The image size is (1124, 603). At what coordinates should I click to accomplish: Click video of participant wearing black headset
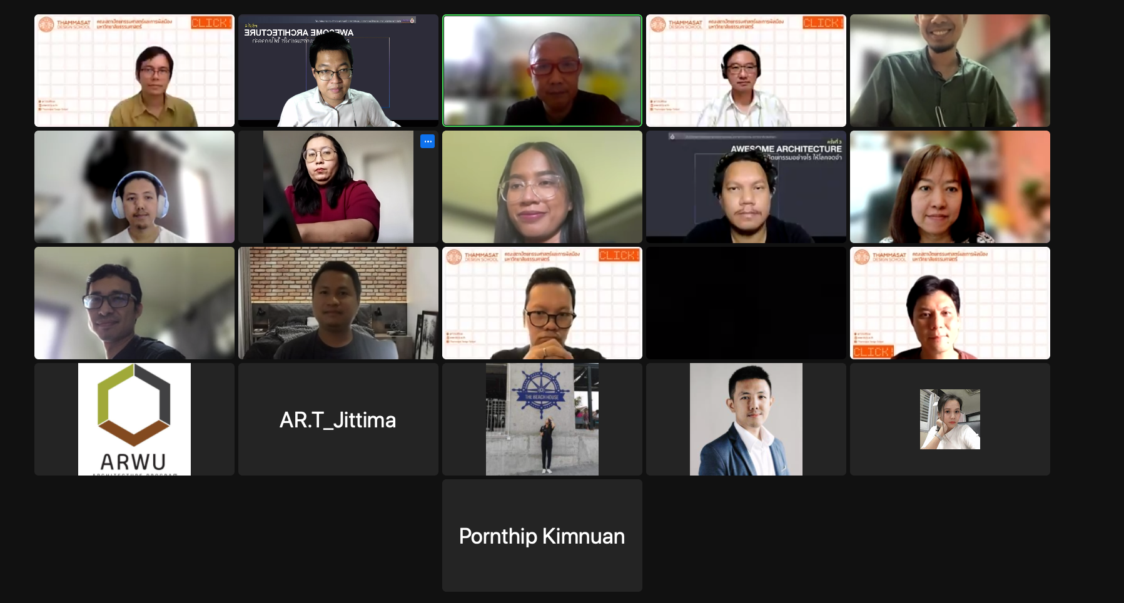click(746, 71)
